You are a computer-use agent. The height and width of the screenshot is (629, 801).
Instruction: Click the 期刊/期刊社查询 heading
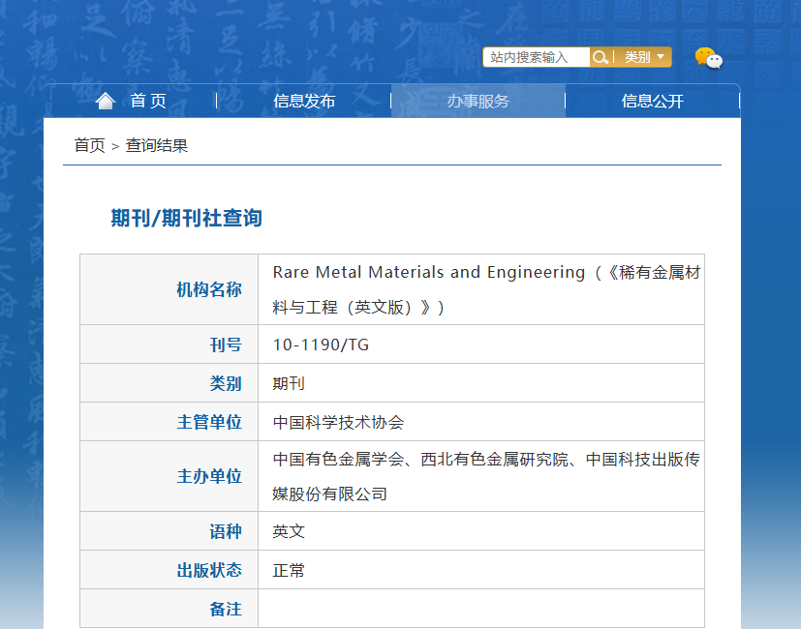tap(187, 218)
